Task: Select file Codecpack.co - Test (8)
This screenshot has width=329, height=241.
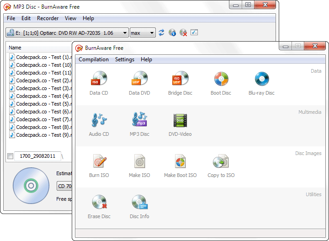Action: 40,127
